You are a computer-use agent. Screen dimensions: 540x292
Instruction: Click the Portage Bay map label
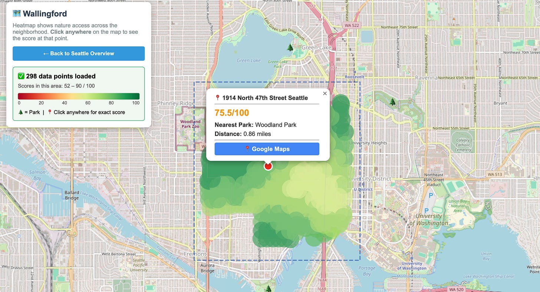[x=367, y=271]
